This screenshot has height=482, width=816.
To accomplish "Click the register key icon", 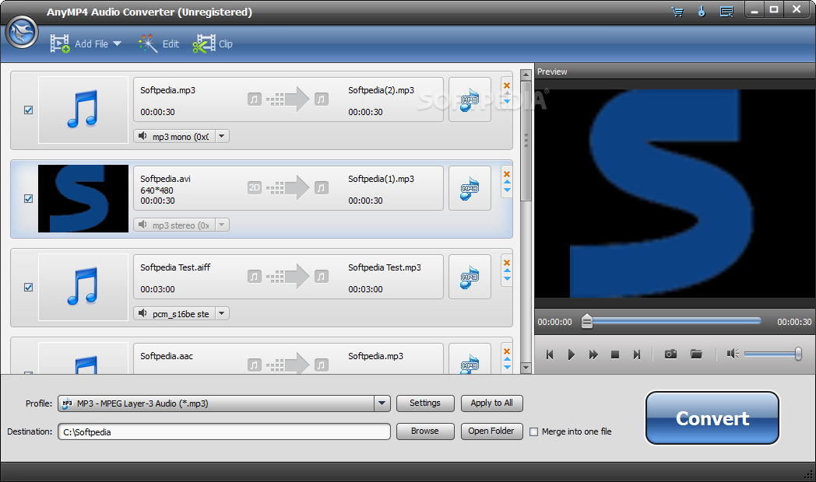I will point(702,12).
